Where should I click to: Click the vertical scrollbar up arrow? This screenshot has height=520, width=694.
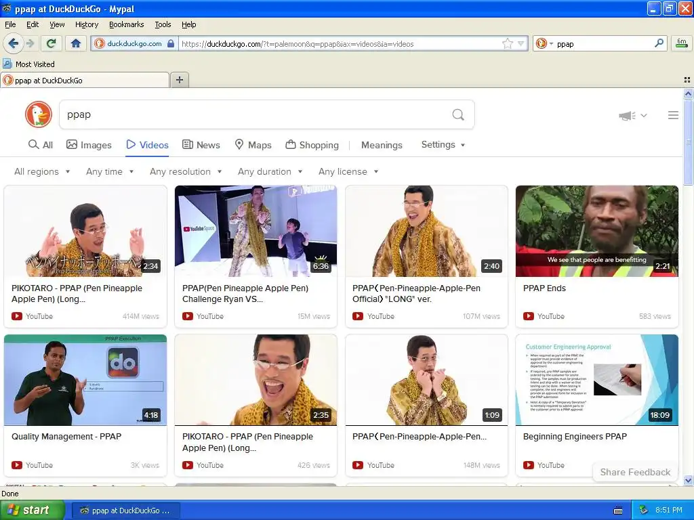[x=688, y=93]
